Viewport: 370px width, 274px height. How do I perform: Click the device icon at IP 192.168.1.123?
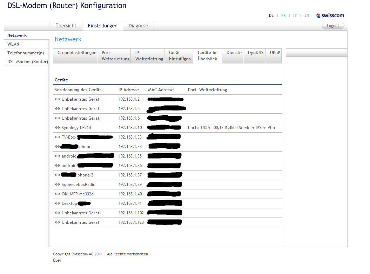[58, 222]
